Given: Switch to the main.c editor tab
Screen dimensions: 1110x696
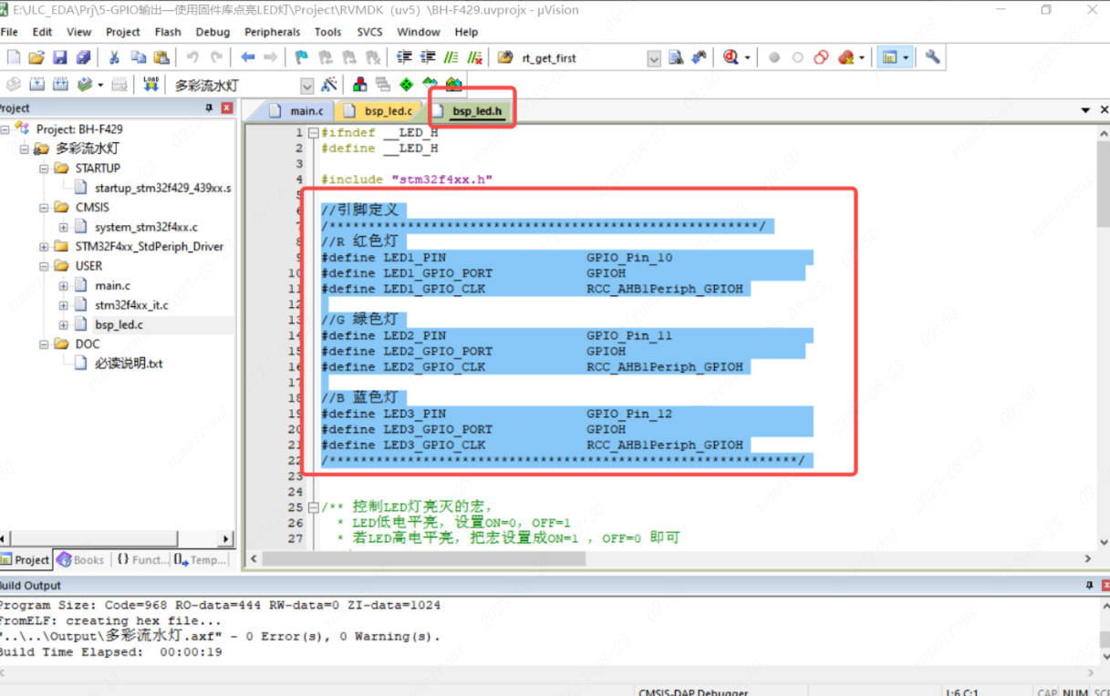Looking at the screenshot, I should tap(306, 111).
